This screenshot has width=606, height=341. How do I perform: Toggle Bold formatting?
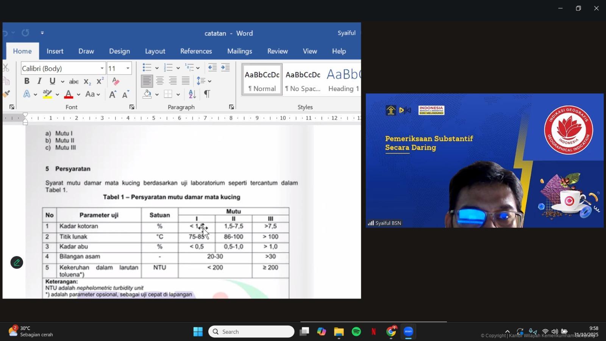[27, 81]
